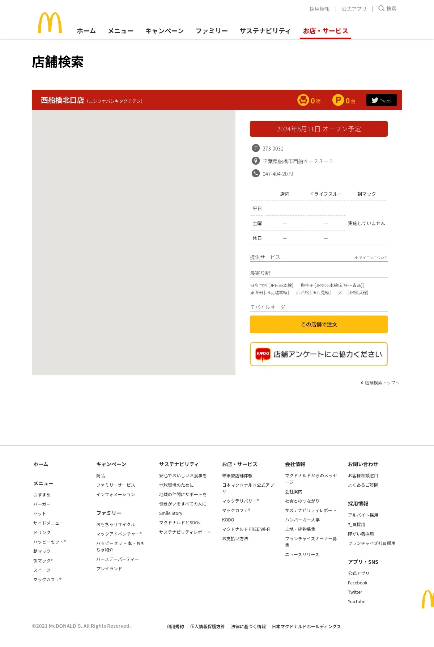Open the ホーム navigation tab
The width and height of the screenshot is (434, 647).
(86, 31)
